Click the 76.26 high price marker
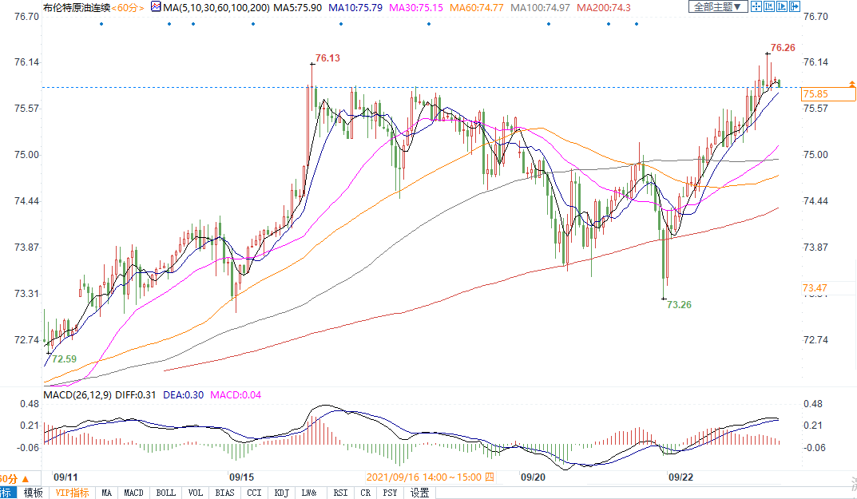The height and width of the screenshot is (499, 857). (783, 48)
